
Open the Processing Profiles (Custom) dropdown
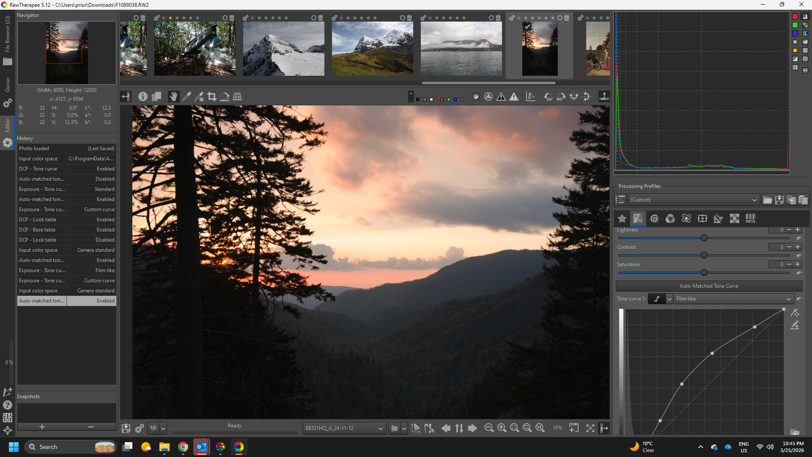(694, 200)
